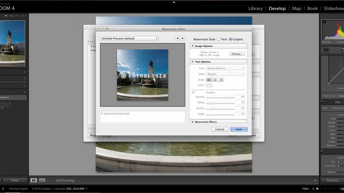Image resolution: width=344 pixels, height=193 pixels.
Task: Select the Spot Removal tool icon
Action: click(x=334, y=50)
